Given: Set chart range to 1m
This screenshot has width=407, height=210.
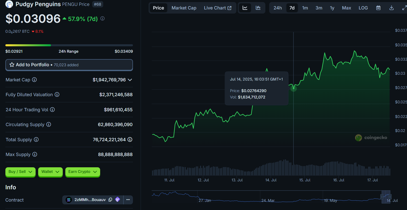Looking at the screenshot, I should point(305,8).
